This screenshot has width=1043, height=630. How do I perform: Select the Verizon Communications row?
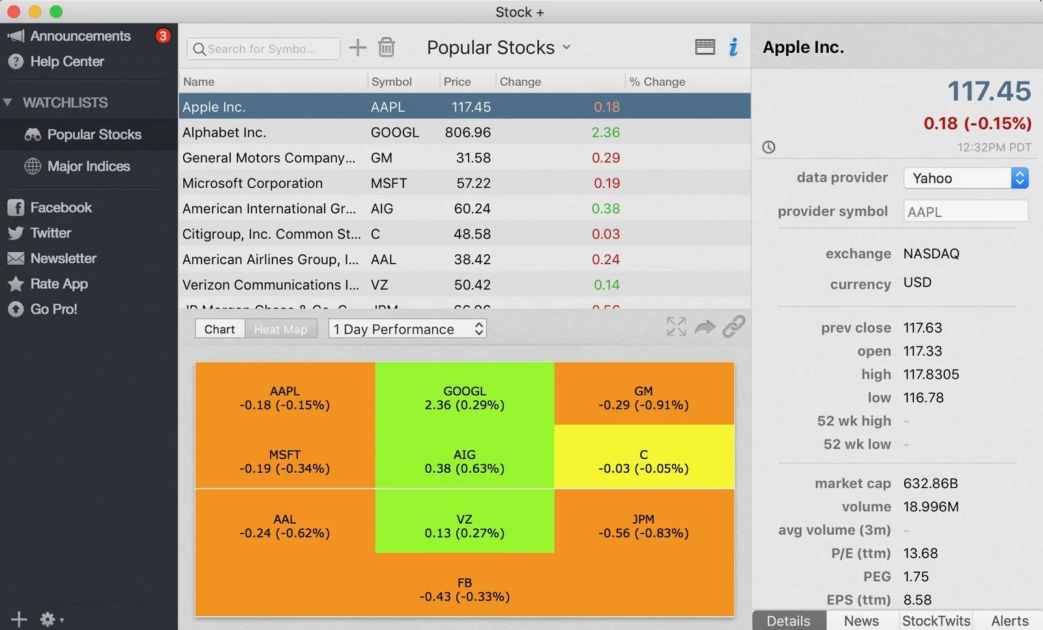tap(465, 285)
